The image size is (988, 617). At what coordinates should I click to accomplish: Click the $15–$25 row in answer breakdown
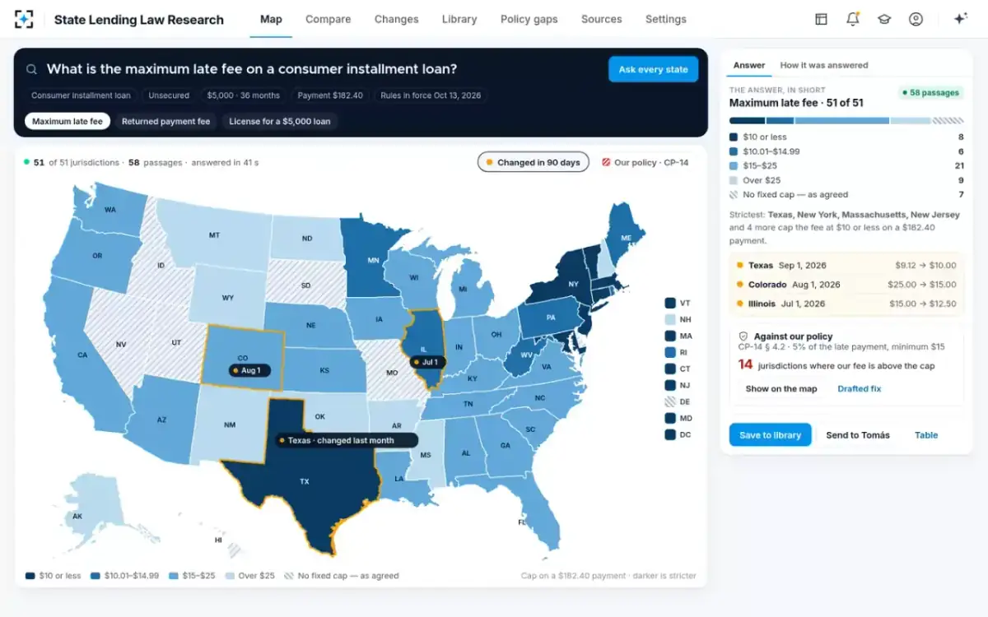846,165
